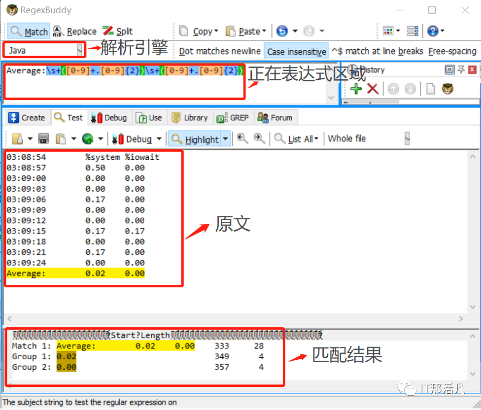Select the Match 1 result row
Image resolution: width=481 pixels, height=410 pixels.
point(137,346)
